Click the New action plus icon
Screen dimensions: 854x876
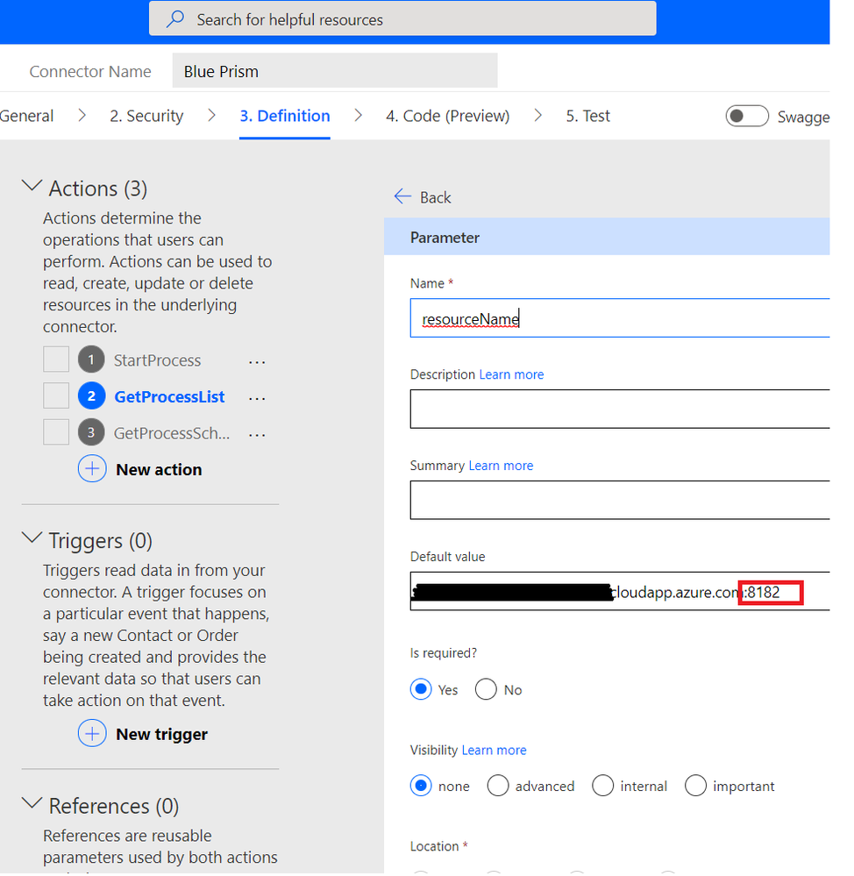pyautogui.click(x=91, y=469)
